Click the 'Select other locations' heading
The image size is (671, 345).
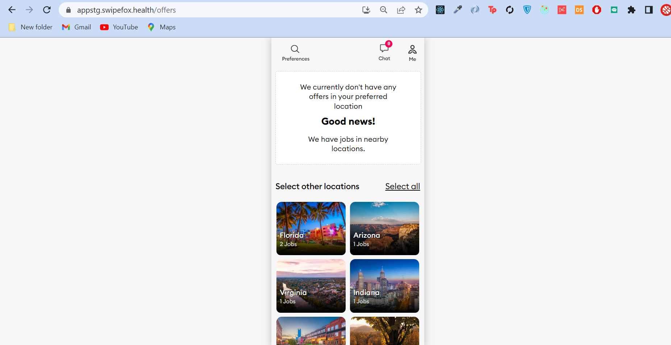[x=317, y=186]
